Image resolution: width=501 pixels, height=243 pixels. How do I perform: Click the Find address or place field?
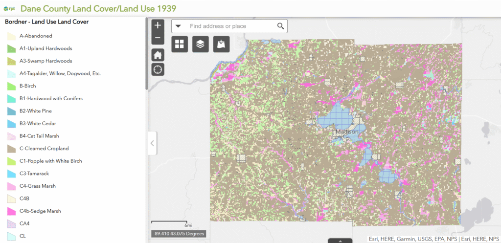click(230, 26)
